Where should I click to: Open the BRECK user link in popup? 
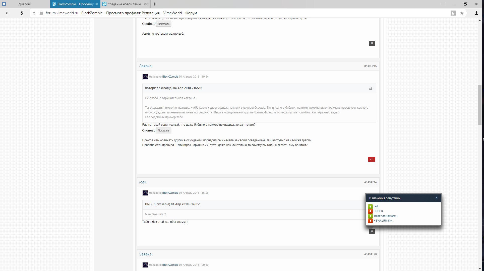378,211
